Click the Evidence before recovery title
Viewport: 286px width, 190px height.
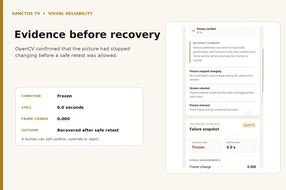87,34
